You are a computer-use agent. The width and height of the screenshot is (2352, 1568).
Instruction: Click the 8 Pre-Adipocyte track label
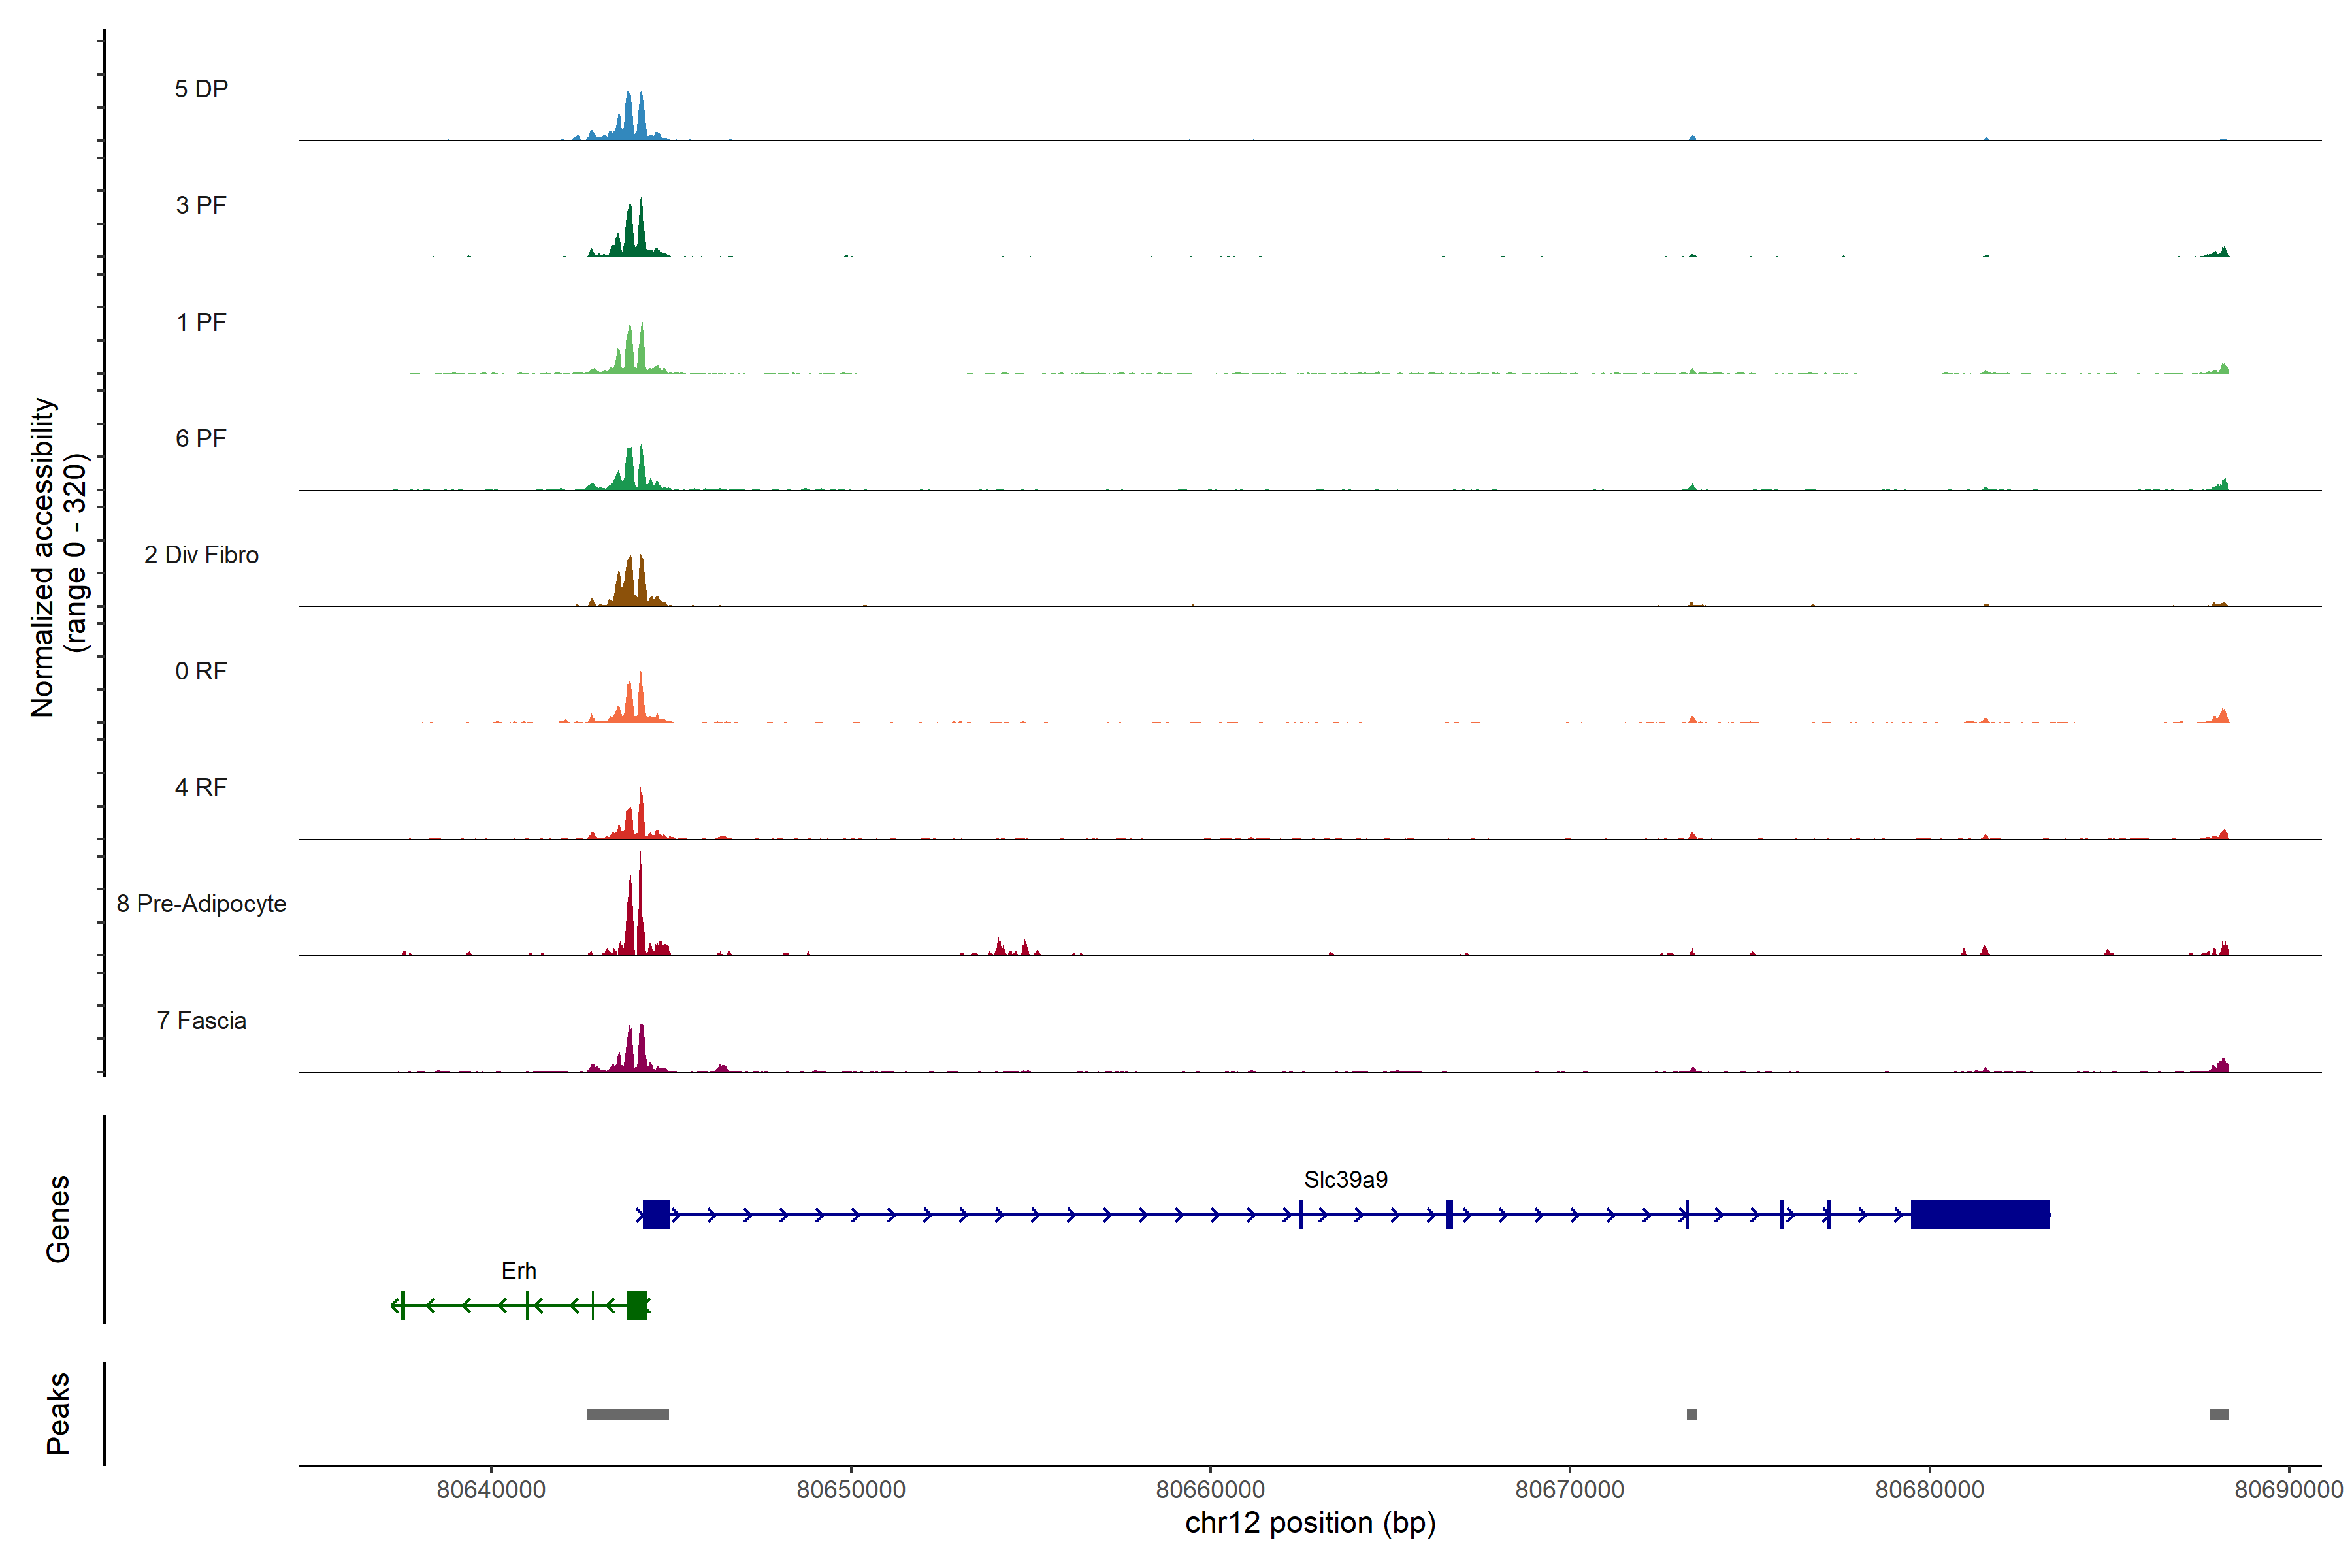201,903
